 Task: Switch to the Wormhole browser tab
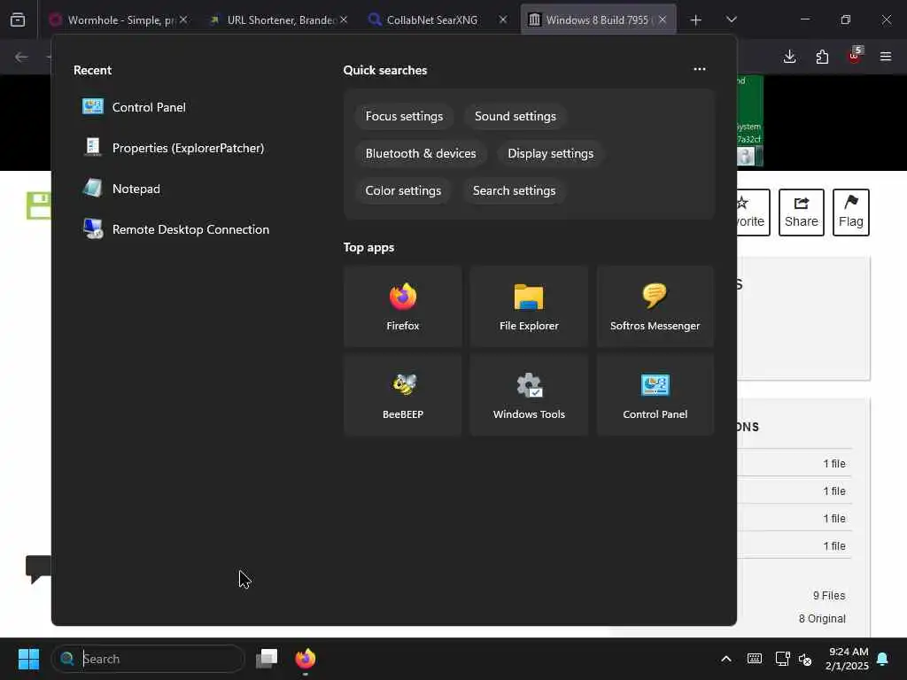120,19
